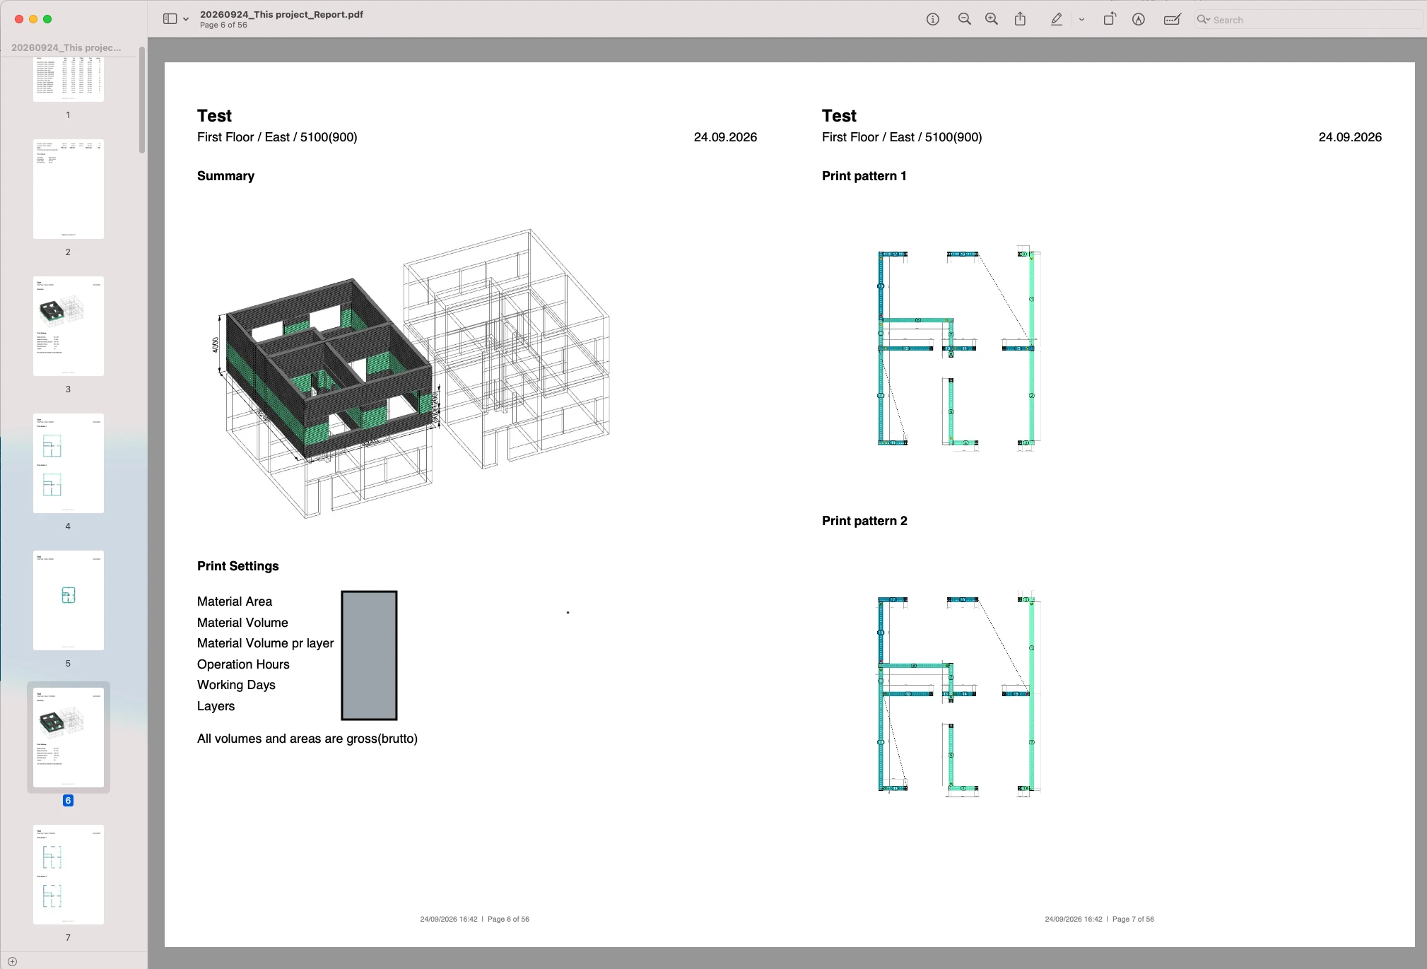Click the 'Material Volume pr layer' label

(265, 643)
